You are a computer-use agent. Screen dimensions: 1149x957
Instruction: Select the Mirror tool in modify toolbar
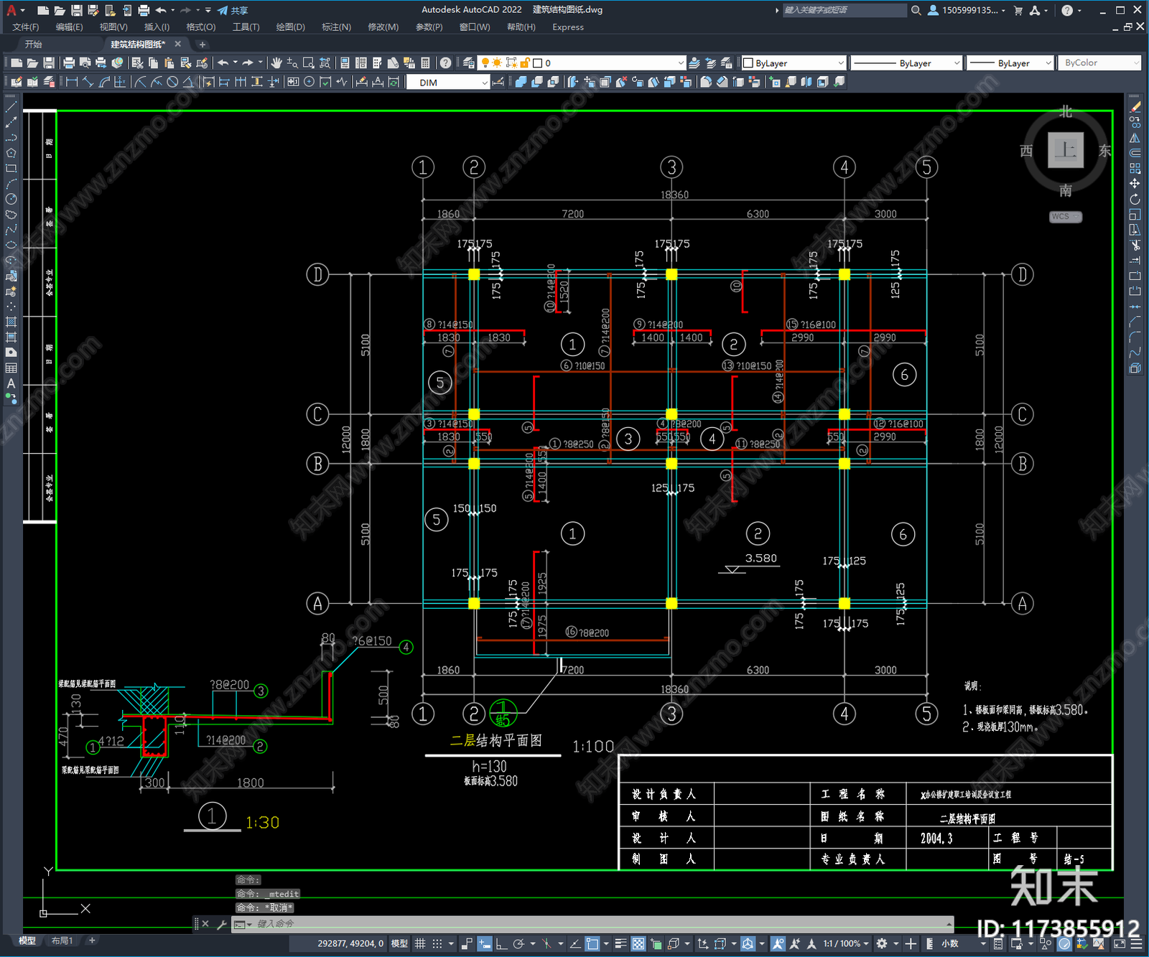[1135, 138]
